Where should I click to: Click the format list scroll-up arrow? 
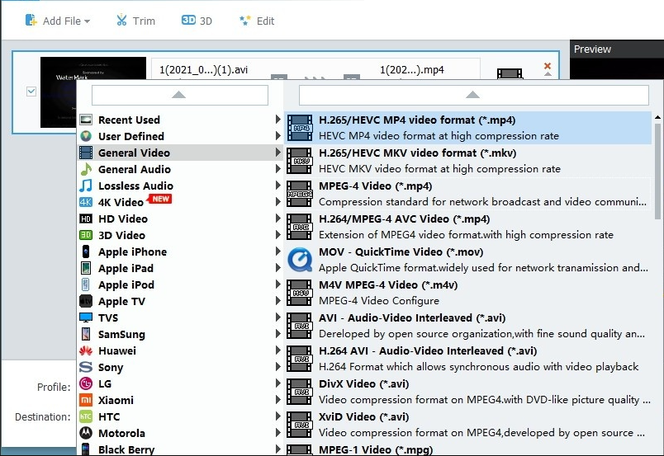[x=657, y=117]
